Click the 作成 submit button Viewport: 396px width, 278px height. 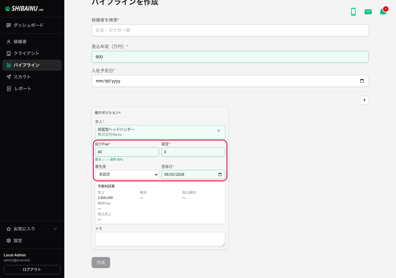point(101,263)
